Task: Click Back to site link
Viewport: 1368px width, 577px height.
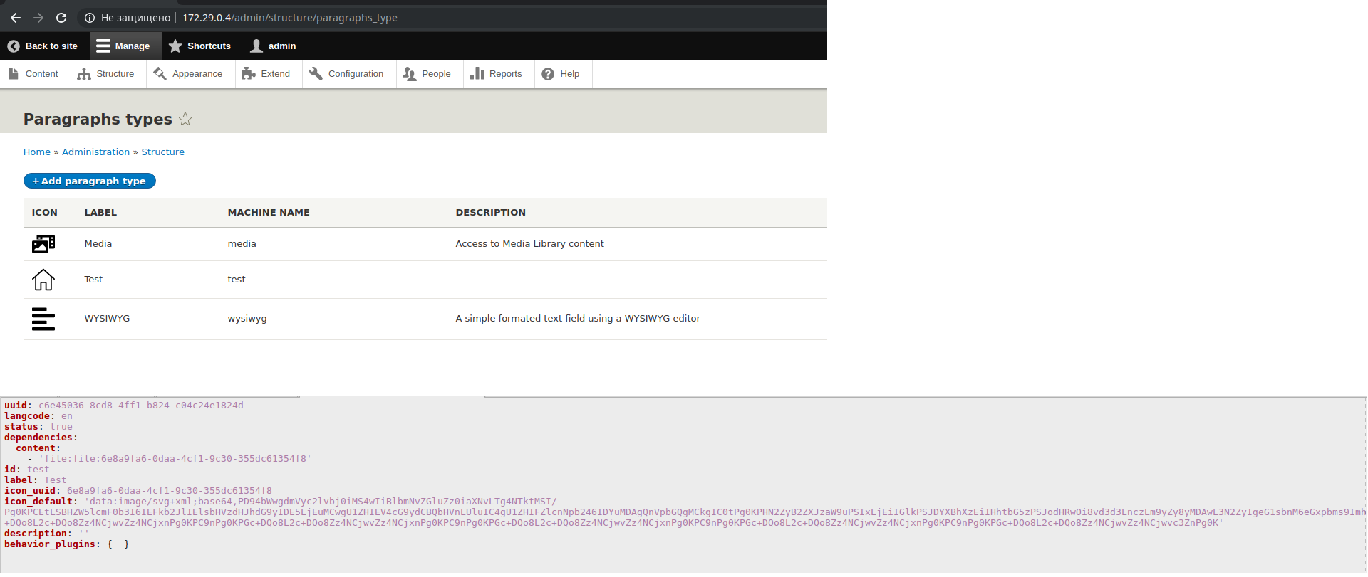Action: pyautogui.click(x=43, y=46)
